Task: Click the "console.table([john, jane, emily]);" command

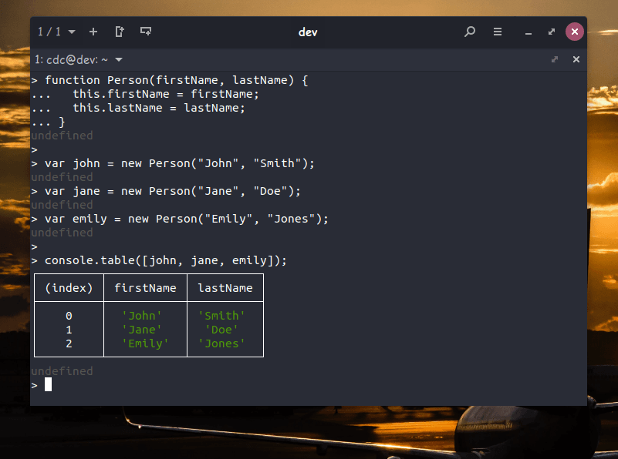Action: 166,260
